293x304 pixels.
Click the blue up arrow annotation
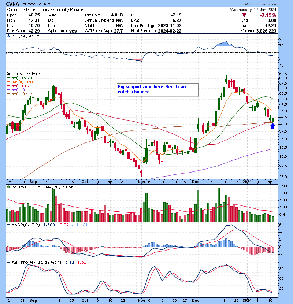coord(272,126)
